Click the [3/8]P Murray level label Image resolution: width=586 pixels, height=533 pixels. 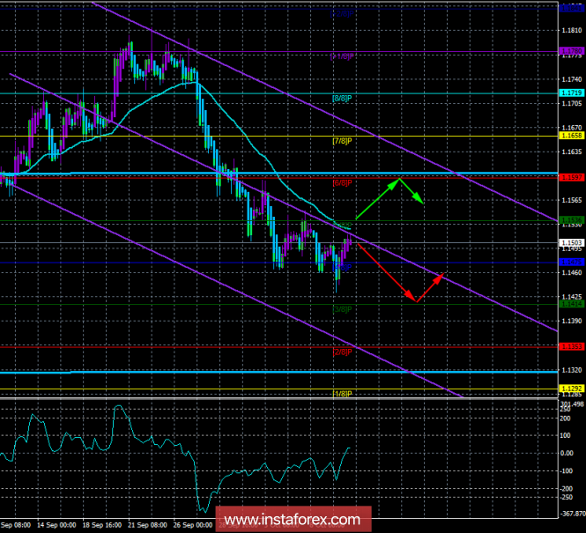[x=342, y=309]
